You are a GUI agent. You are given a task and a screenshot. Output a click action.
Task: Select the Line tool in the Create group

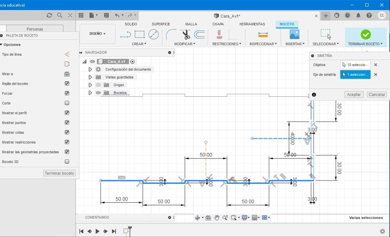pyautogui.click(x=126, y=34)
